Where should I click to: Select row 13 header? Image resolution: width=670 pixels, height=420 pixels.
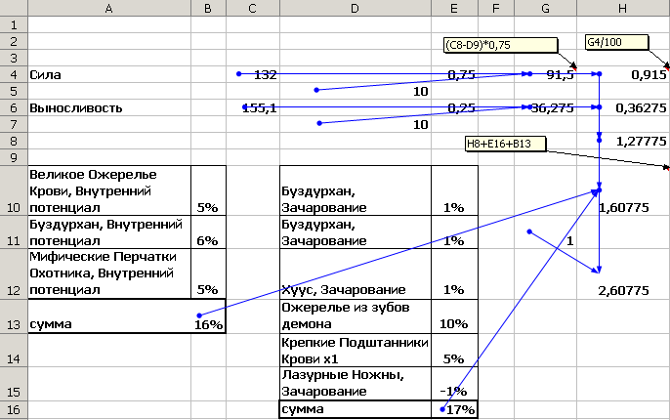(14, 316)
